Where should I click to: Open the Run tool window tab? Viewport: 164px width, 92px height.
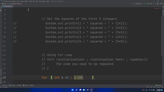pyautogui.click(x=5, y=85)
